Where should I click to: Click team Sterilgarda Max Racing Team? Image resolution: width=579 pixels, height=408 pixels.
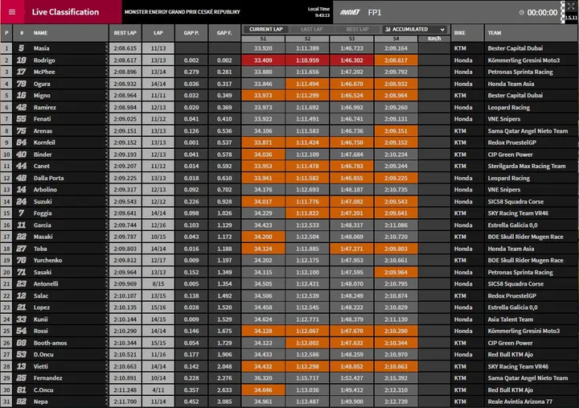pos(527,166)
